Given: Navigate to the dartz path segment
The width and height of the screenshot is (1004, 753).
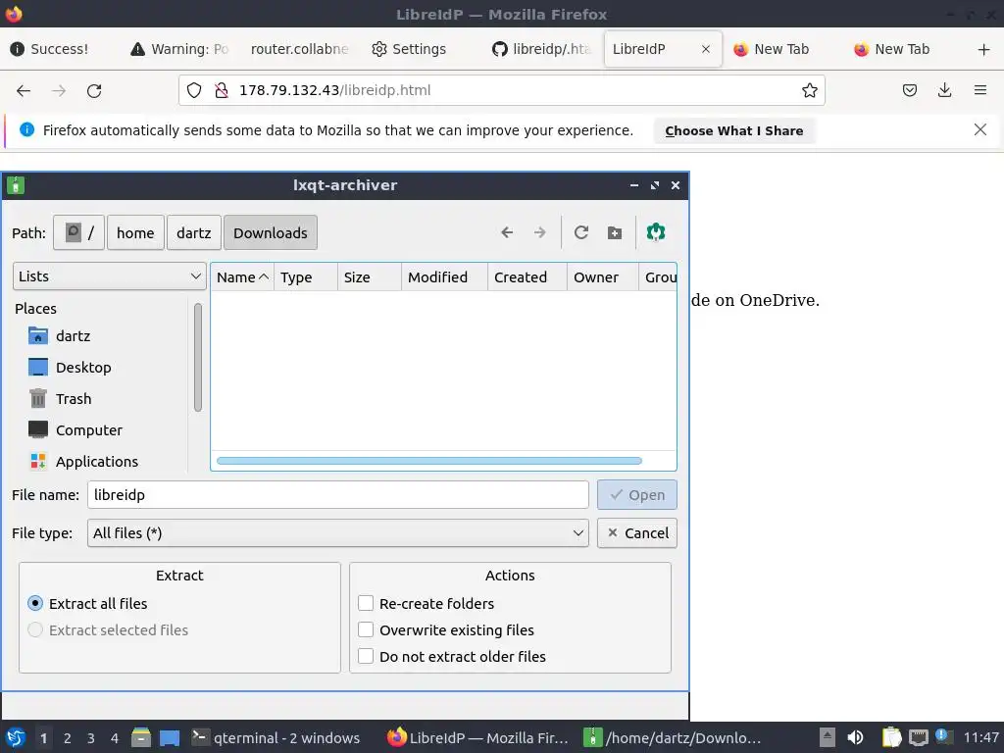Looking at the screenshot, I should 193,232.
